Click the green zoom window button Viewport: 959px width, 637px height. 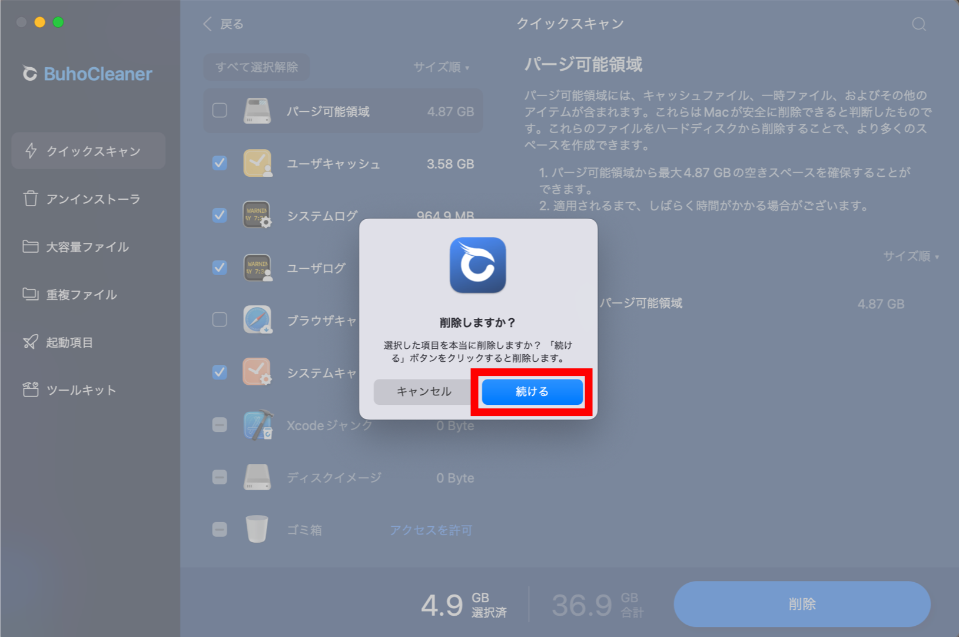coord(58,22)
